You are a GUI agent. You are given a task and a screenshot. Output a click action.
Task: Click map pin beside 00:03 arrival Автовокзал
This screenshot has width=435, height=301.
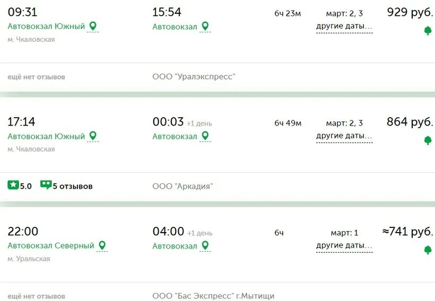pyautogui.click(x=205, y=136)
